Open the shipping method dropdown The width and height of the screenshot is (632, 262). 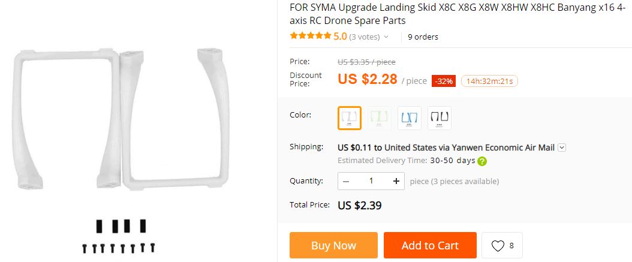click(562, 147)
